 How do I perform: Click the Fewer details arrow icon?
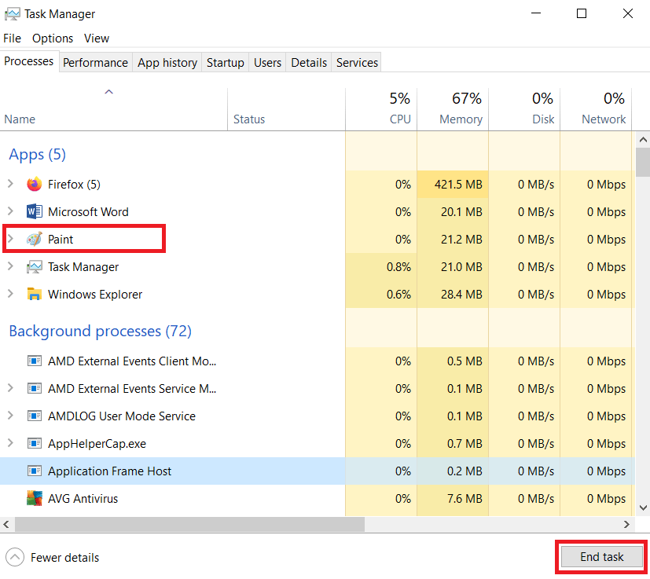[15, 557]
